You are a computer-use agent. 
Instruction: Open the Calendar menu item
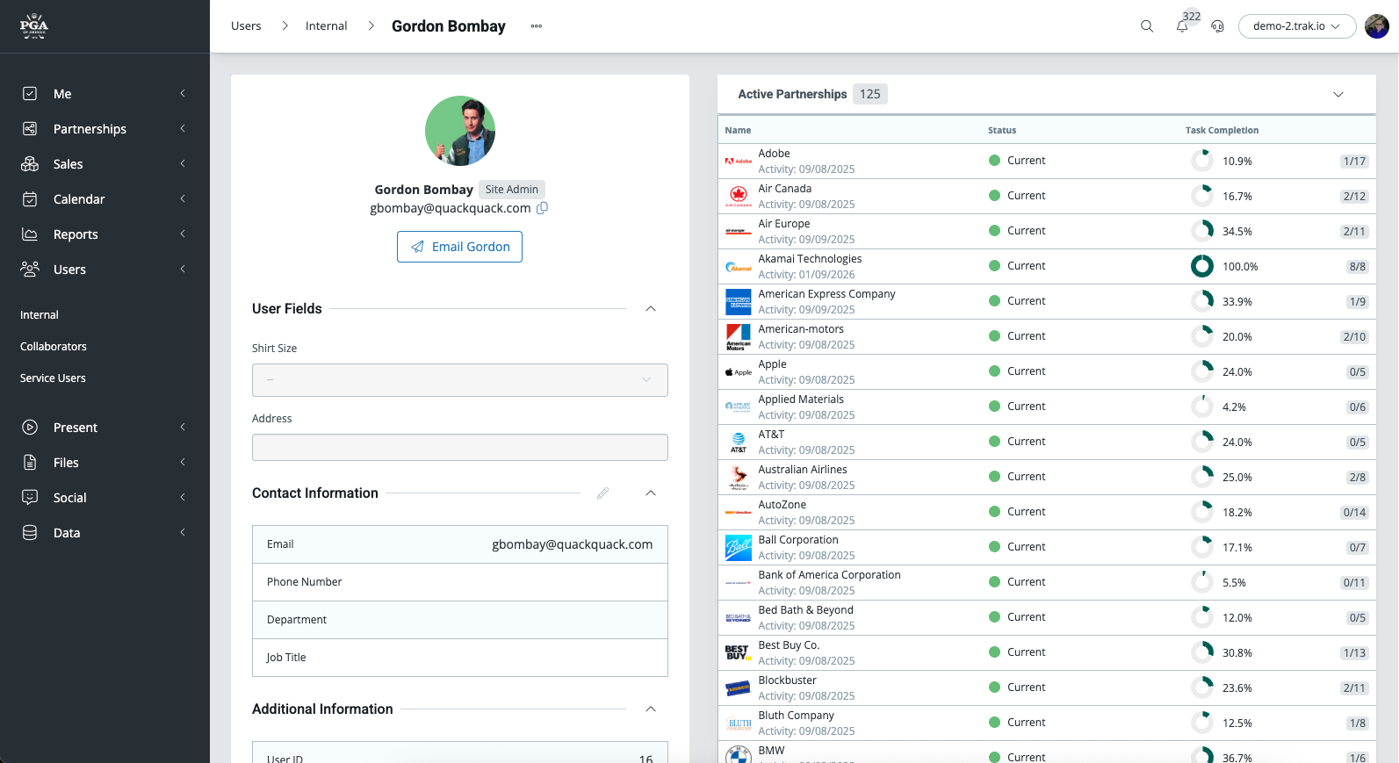tap(105, 199)
